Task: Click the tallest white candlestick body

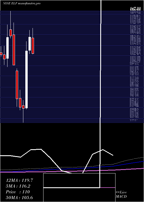Action: tap(26, 79)
